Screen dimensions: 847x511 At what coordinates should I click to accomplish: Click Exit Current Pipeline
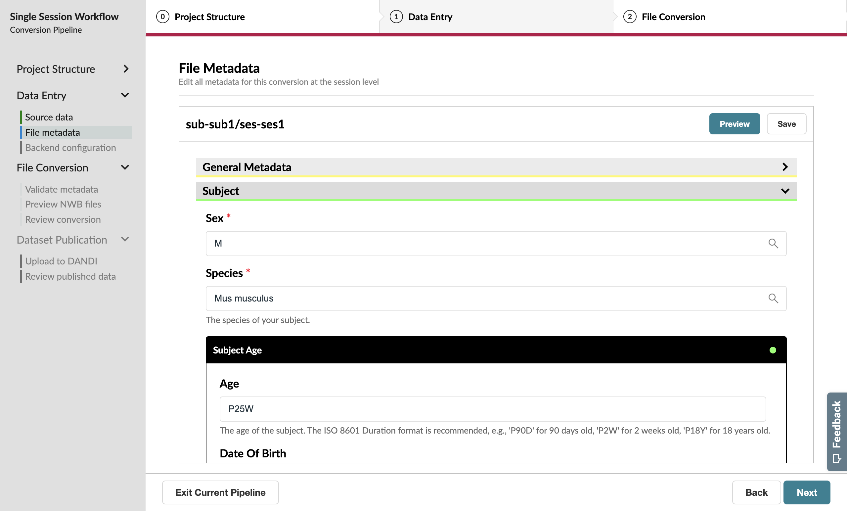pyautogui.click(x=220, y=492)
